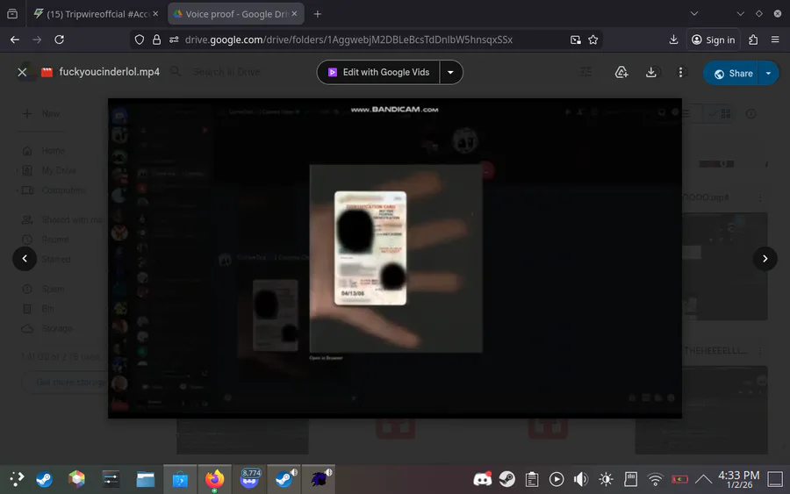Toggle picture-in-picture icon in the address bar
This screenshot has width=790, height=494.
point(575,39)
